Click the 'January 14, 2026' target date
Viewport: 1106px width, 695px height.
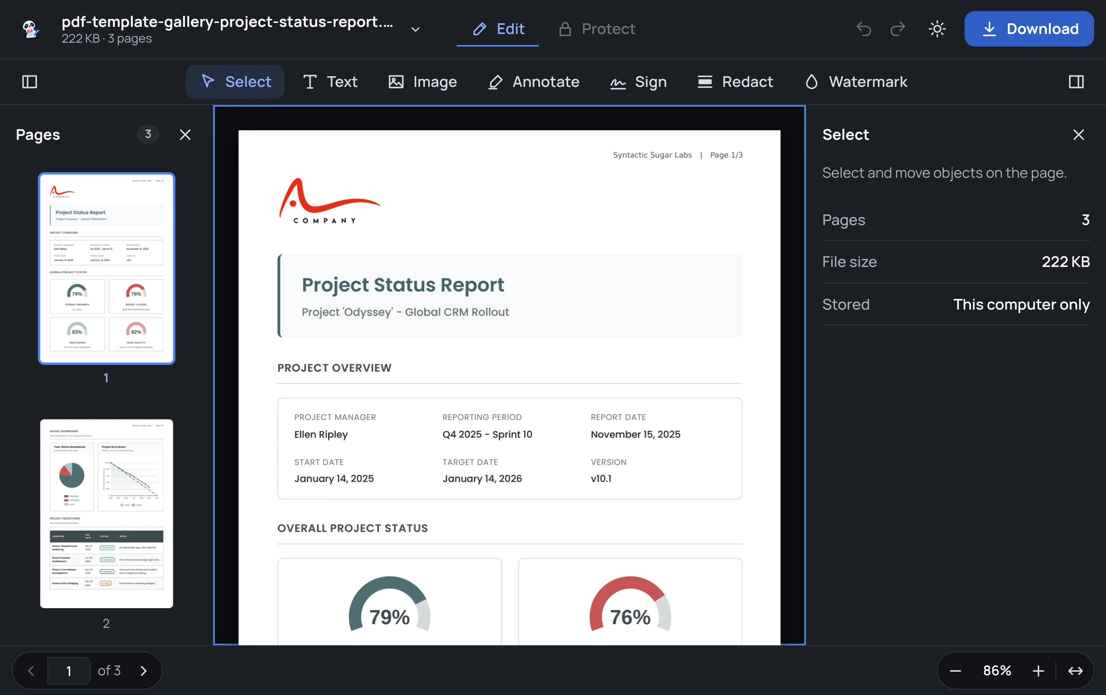482,478
